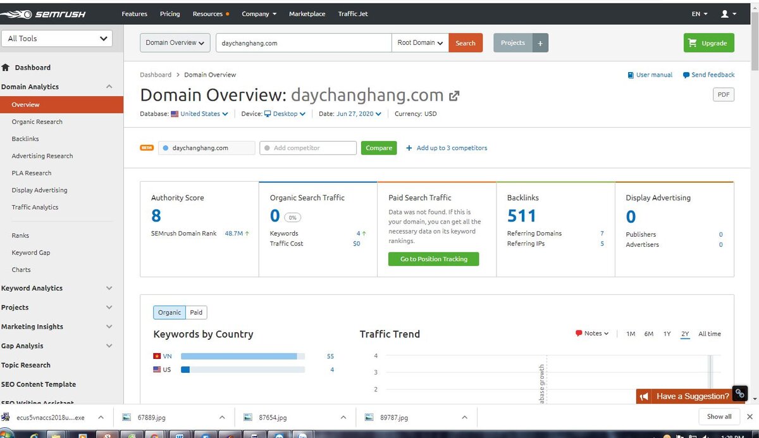This screenshot has height=438, width=759.
Task: Click the dark chain-link icon at the bottom right
Action: click(739, 393)
